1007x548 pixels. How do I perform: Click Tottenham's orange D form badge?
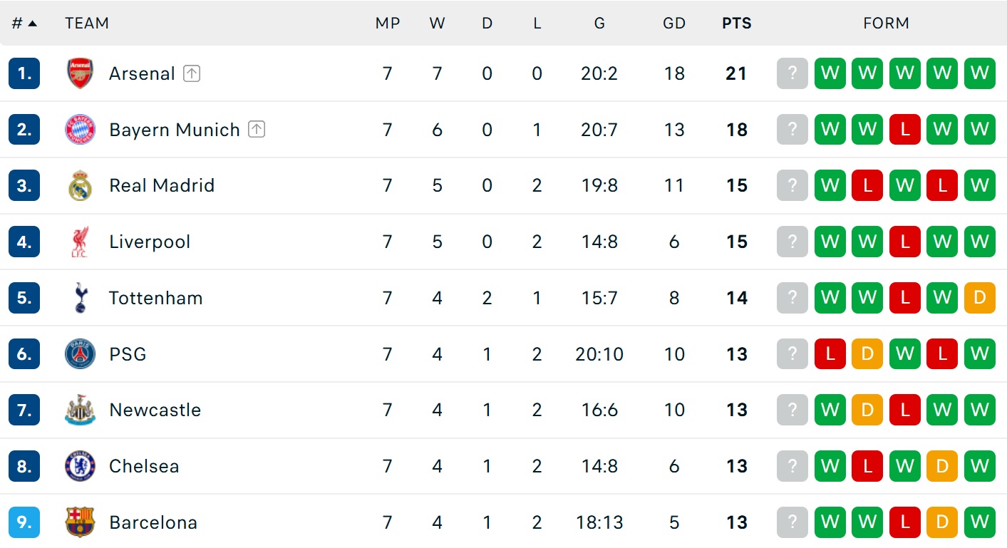[979, 298]
